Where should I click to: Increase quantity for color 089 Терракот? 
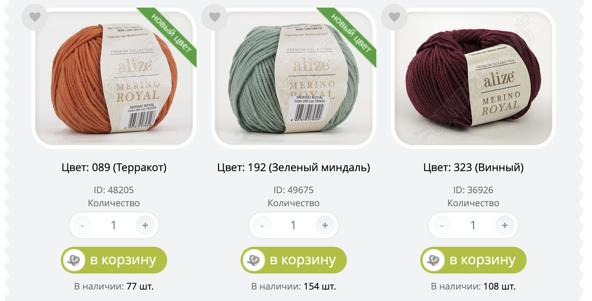tap(145, 226)
